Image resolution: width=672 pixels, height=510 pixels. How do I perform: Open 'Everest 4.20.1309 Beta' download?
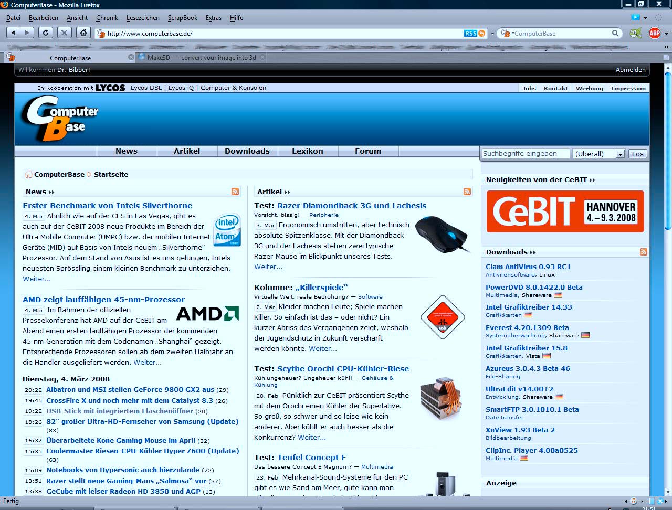pyautogui.click(x=527, y=327)
